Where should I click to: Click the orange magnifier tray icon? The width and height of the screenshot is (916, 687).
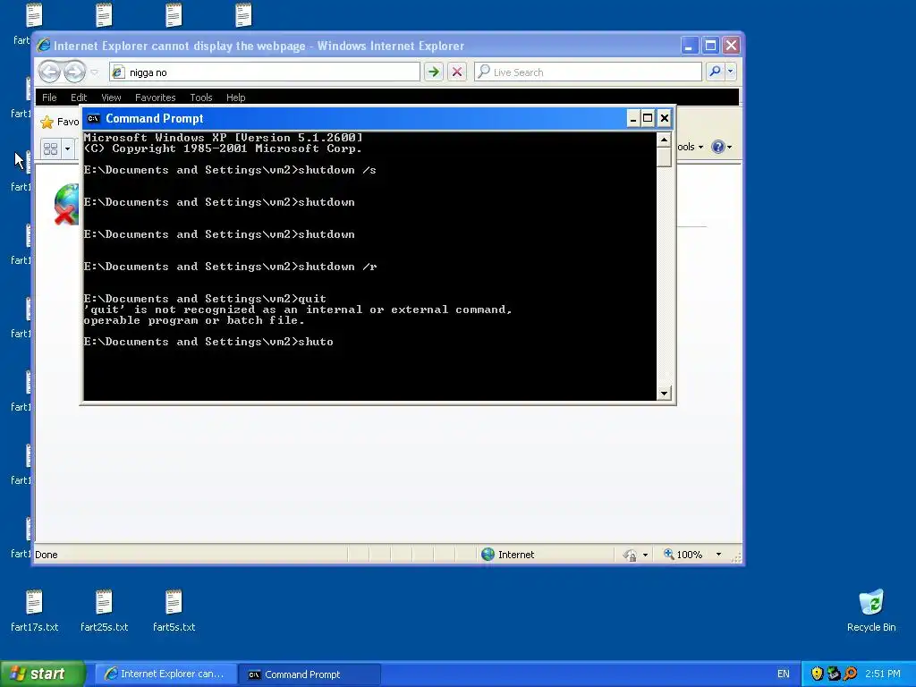click(x=850, y=674)
